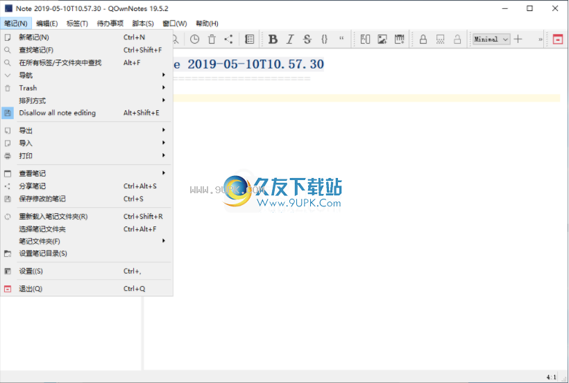Expand the Trash submenu

[87, 88]
